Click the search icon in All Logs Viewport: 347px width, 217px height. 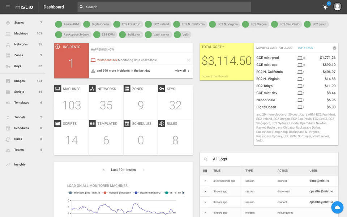pyautogui.click(x=206, y=159)
